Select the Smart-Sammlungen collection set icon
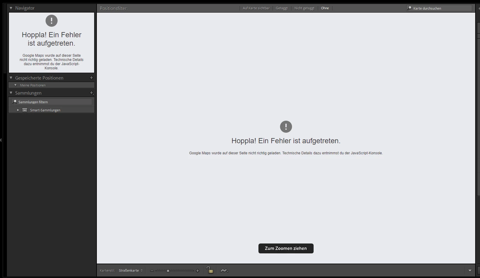Screen dimensions: 480x278 click(25, 110)
